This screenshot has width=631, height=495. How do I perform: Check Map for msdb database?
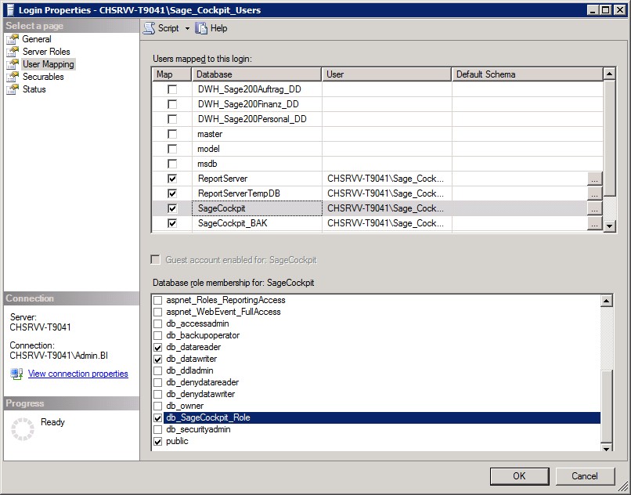172,164
